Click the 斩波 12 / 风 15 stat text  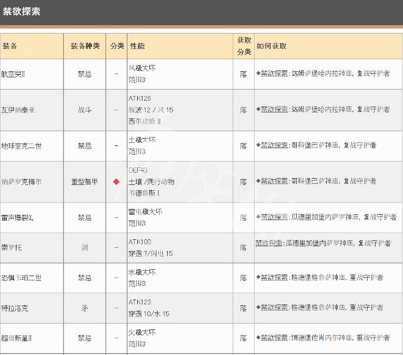tap(151, 110)
